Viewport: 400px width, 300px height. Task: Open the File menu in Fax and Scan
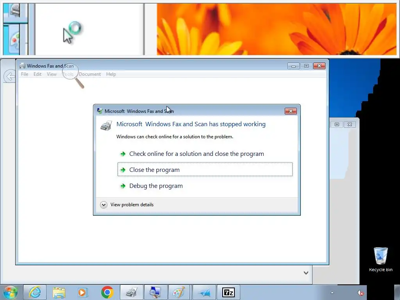click(25, 74)
